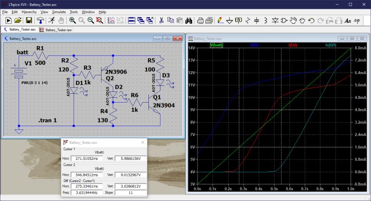Click the Redo arrow icon

click(320, 20)
